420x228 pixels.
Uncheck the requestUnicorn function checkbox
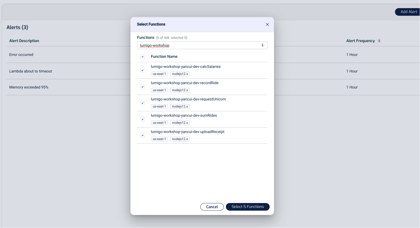(142, 103)
